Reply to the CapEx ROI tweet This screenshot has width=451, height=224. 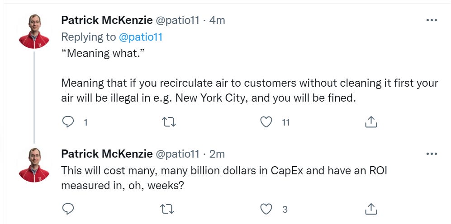(68, 209)
